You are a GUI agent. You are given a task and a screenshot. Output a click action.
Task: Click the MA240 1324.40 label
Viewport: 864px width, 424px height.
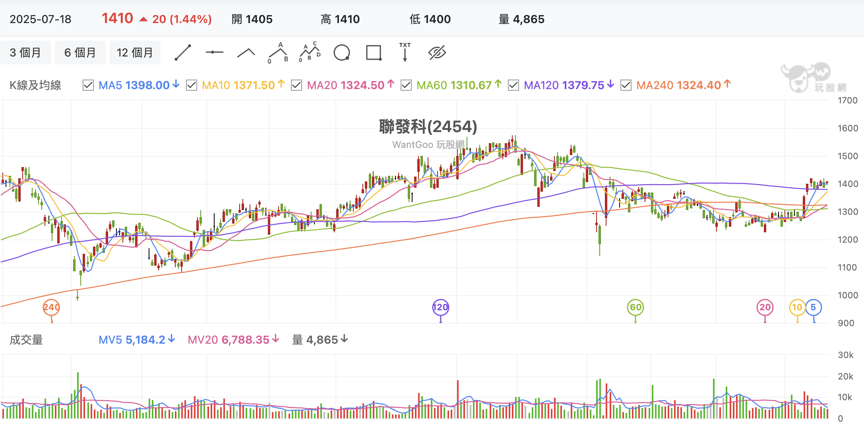[684, 85]
